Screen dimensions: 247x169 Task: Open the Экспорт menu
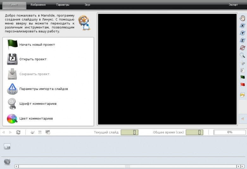point(233,5)
